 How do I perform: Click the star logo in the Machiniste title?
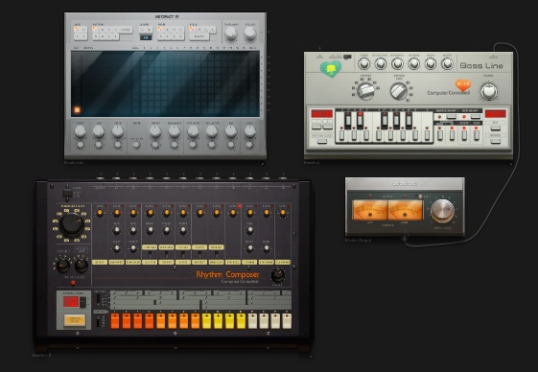point(177,16)
